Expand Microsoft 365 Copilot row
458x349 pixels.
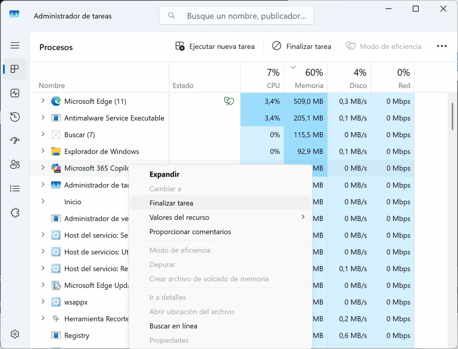point(43,168)
